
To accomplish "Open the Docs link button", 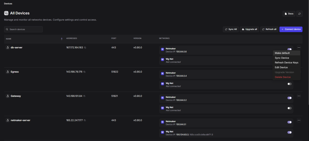I will tap(289, 13).
